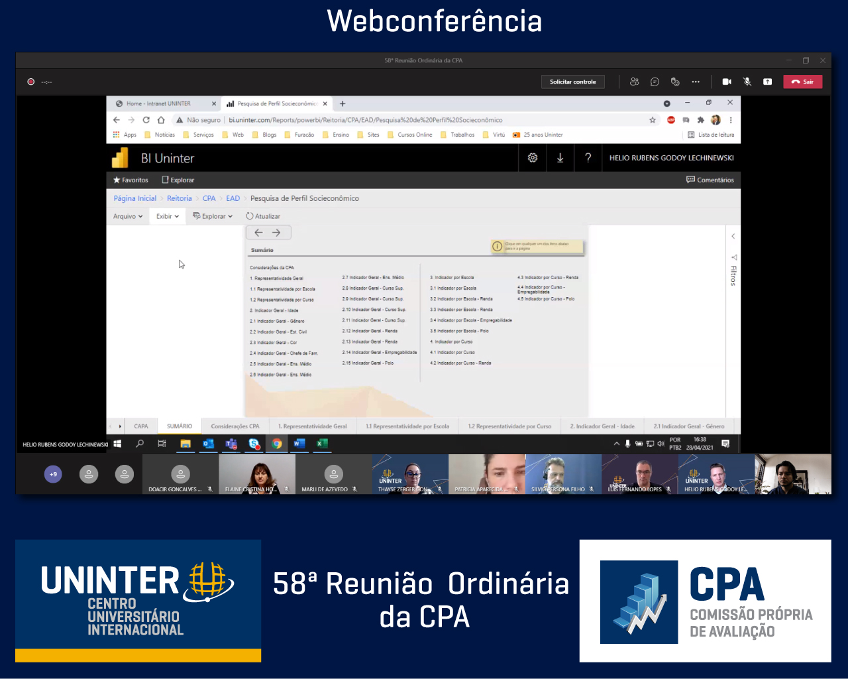Viewport: 848px width, 679px height.
Task: Toggle the microphone mute button
Action: click(x=747, y=82)
